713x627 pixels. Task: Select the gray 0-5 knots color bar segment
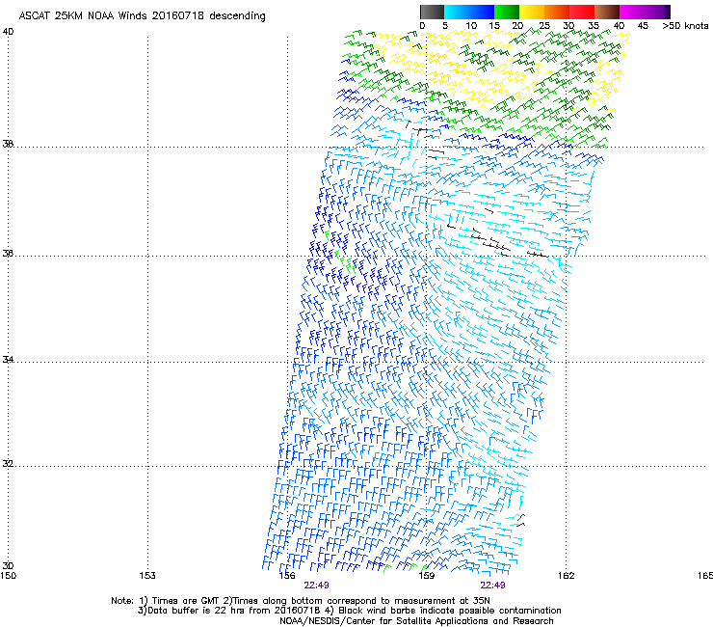[x=432, y=12]
